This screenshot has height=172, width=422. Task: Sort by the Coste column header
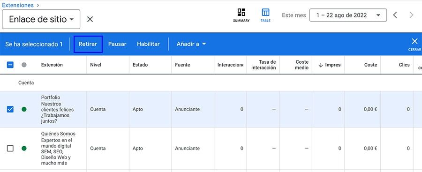pos(370,65)
